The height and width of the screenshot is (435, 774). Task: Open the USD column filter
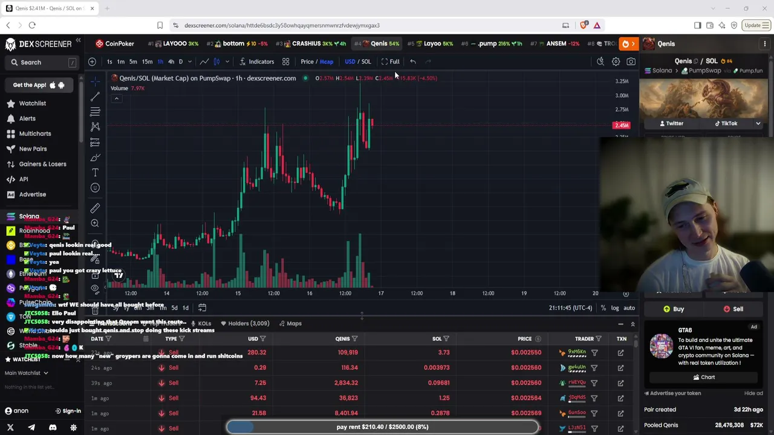pyautogui.click(x=263, y=339)
